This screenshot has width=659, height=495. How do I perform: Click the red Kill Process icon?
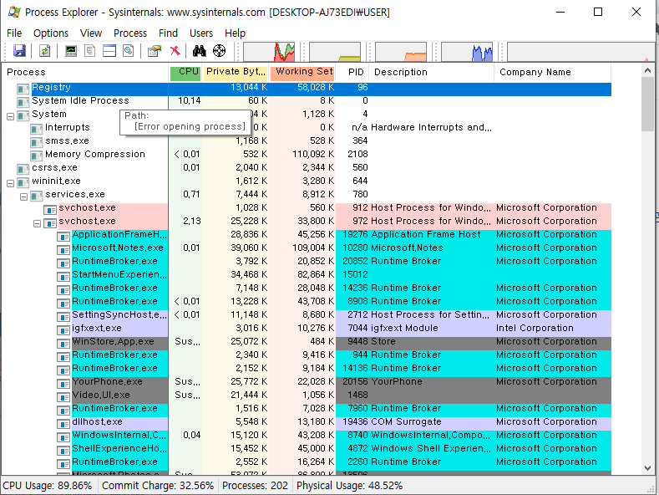tap(175, 51)
